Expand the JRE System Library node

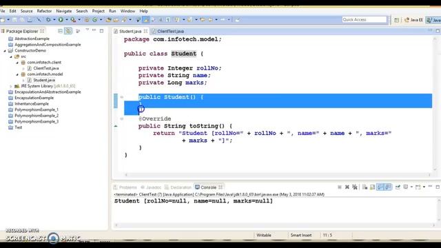(x=11, y=86)
